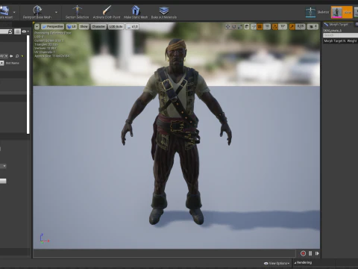Open the Reimport Base Mesh dropdown arrow
This screenshot has height=269, width=358.
click(x=56, y=12)
